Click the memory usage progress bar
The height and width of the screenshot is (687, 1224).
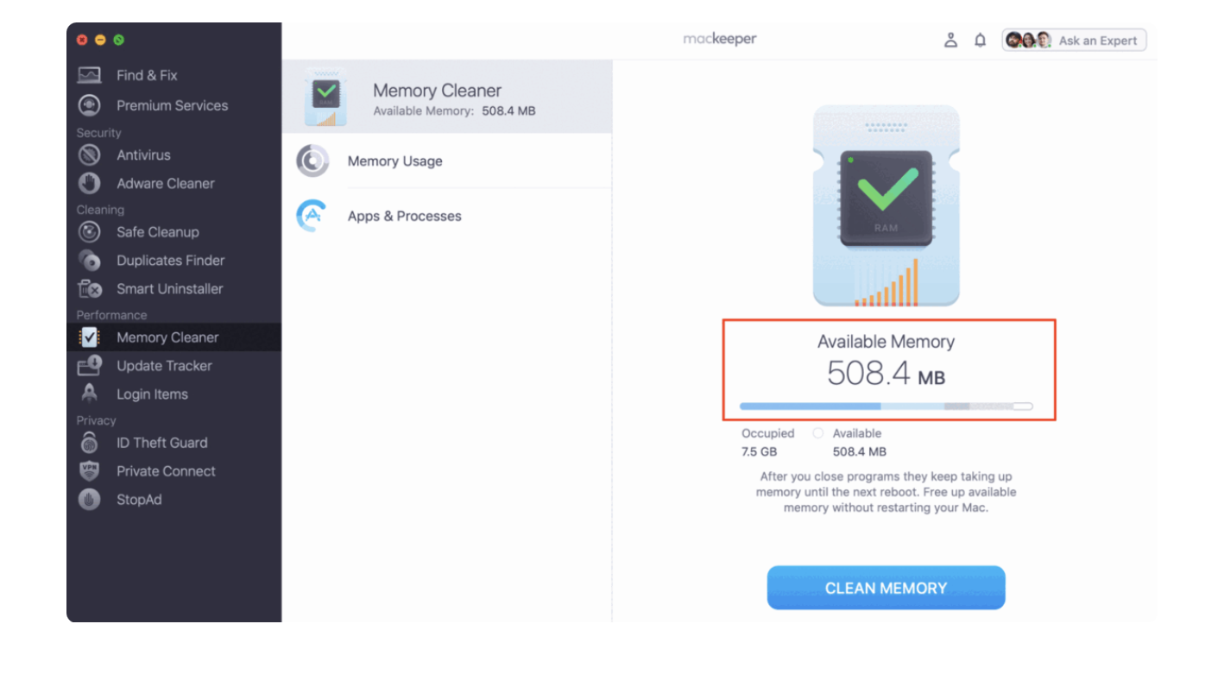886,406
